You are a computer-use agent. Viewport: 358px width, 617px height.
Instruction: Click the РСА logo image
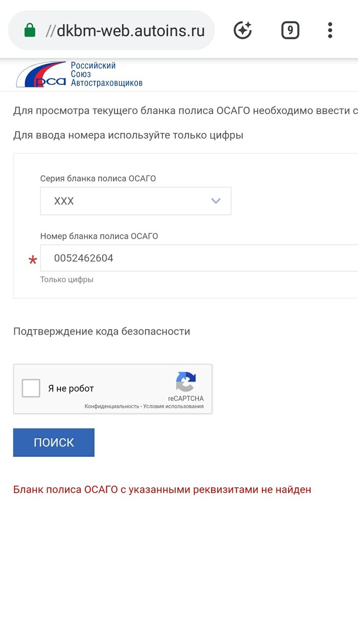point(41,75)
